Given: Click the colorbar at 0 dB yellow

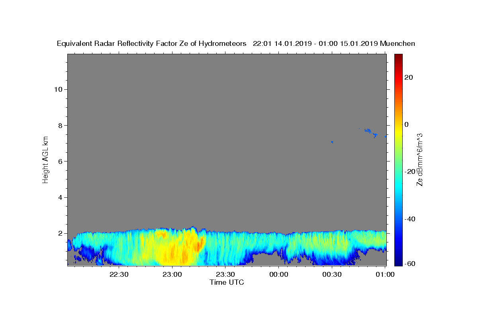Looking at the screenshot, I should [x=398, y=124].
